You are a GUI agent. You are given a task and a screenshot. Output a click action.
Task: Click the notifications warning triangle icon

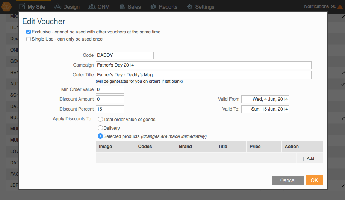pos(340,7)
